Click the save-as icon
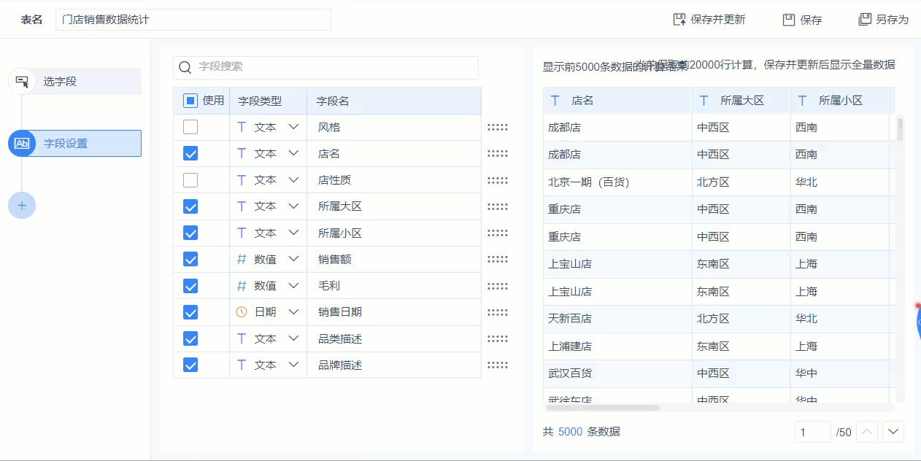Viewport: 921px width, 461px height. point(865,20)
